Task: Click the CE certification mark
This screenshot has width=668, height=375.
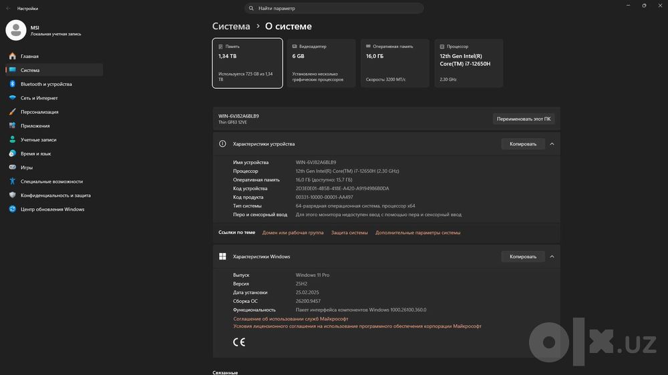Action: [239, 342]
